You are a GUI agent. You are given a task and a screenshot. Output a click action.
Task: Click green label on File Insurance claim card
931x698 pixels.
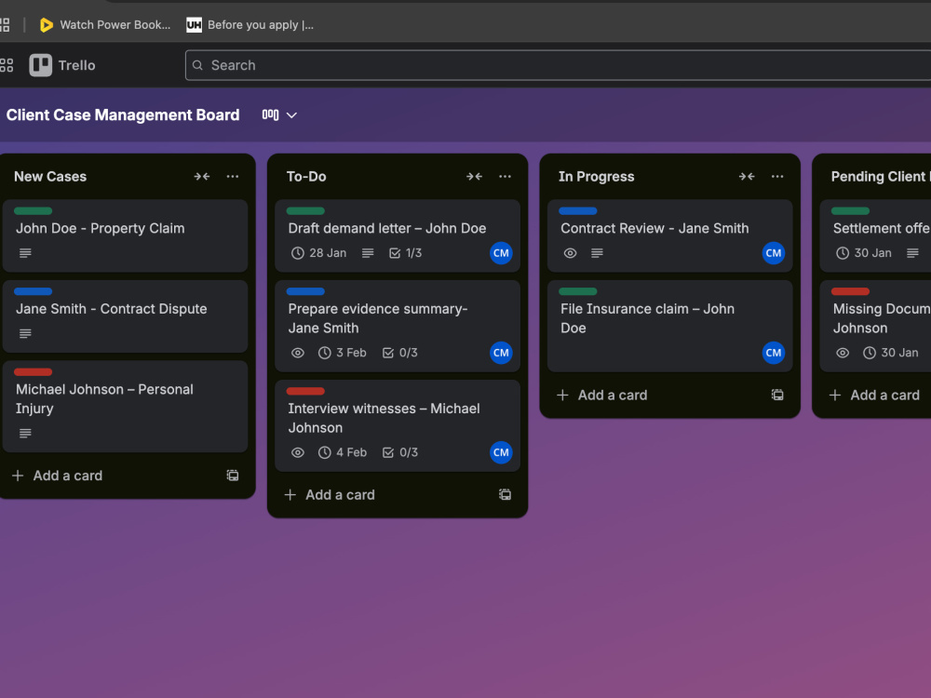click(578, 291)
